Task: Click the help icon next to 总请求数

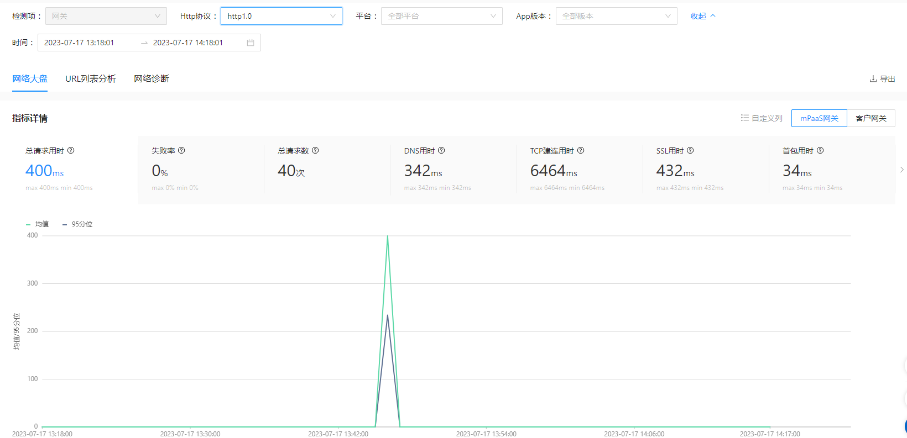Action: [x=315, y=150]
